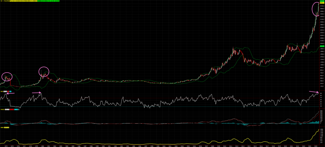Click the RSI indicator label
The height and width of the screenshot is (147, 325).
2,91
